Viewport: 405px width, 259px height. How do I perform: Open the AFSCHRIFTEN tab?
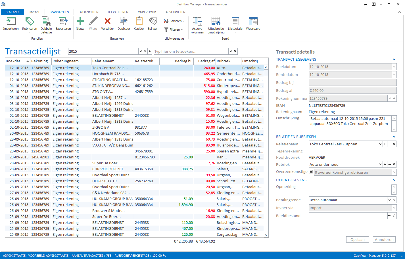point(176,12)
